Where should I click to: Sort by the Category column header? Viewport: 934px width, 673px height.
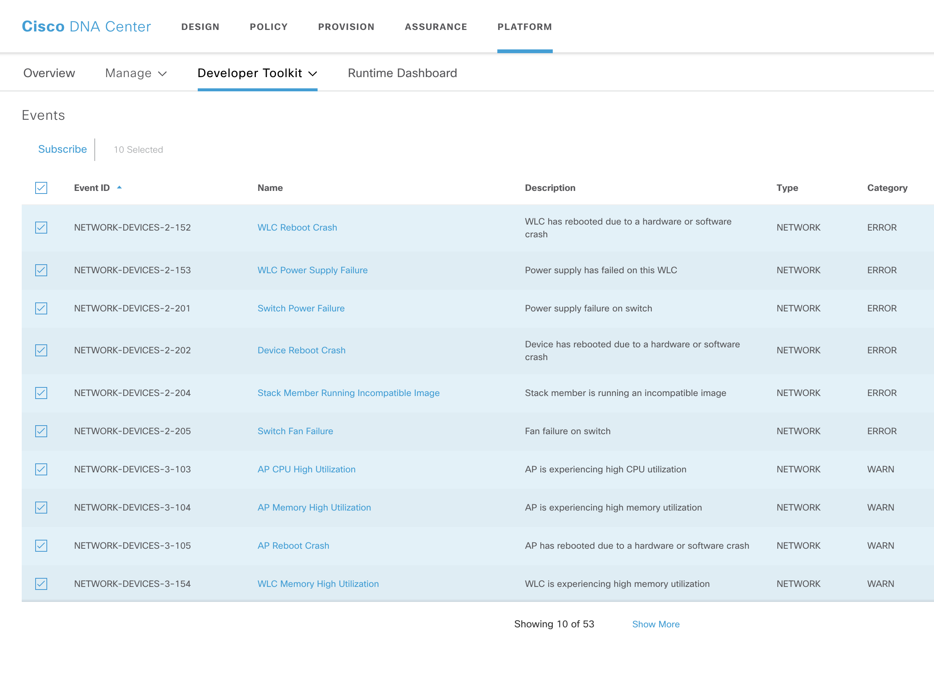[x=887, y=188]
